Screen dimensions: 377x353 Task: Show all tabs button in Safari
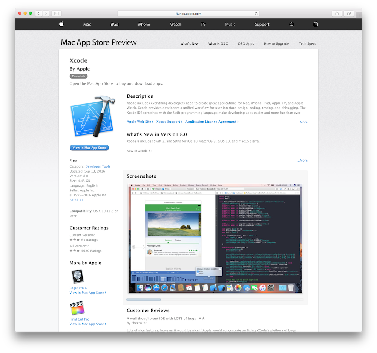[349, 14]
